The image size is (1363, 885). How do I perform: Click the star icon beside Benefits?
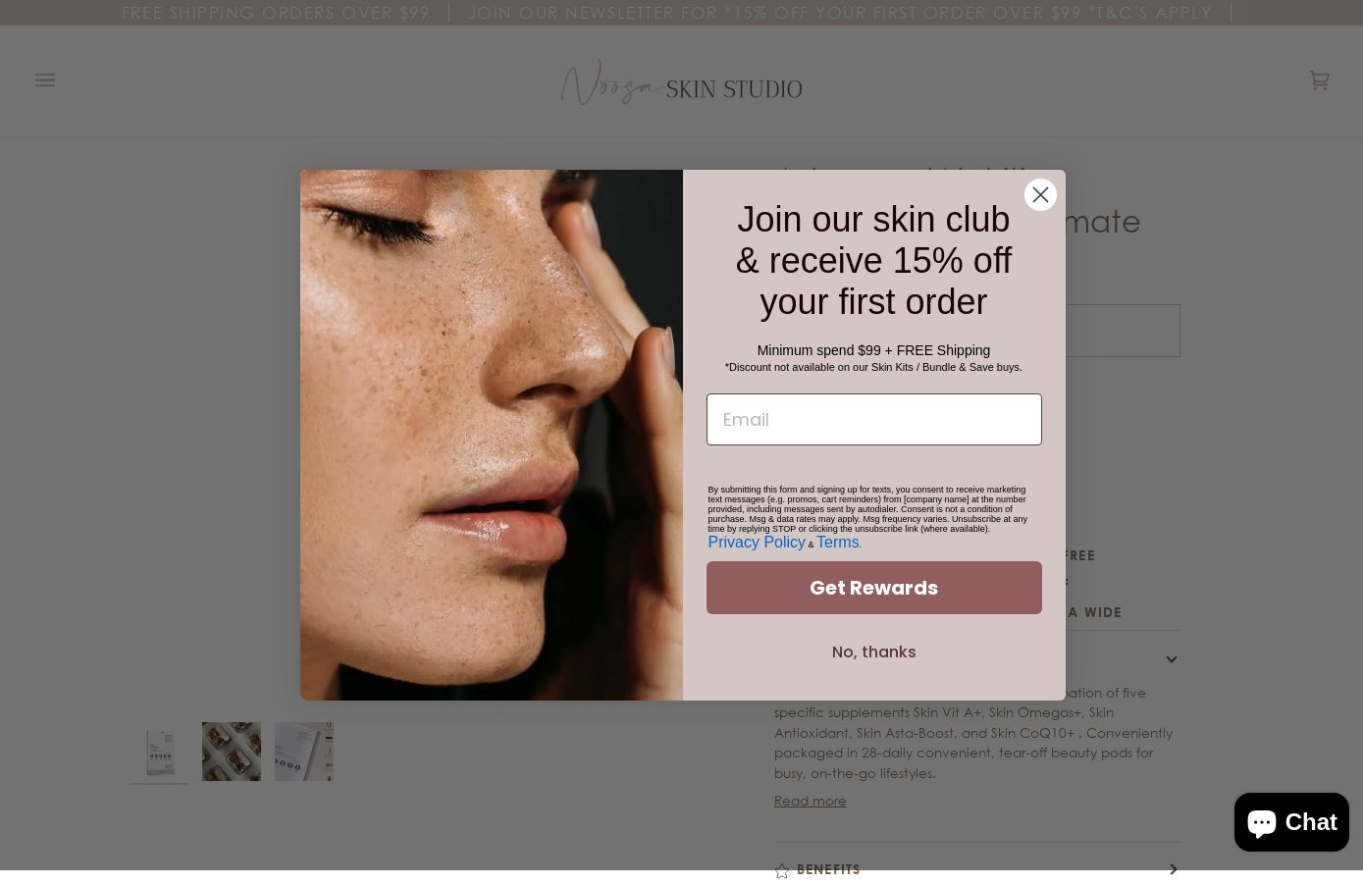pos(782,870)
